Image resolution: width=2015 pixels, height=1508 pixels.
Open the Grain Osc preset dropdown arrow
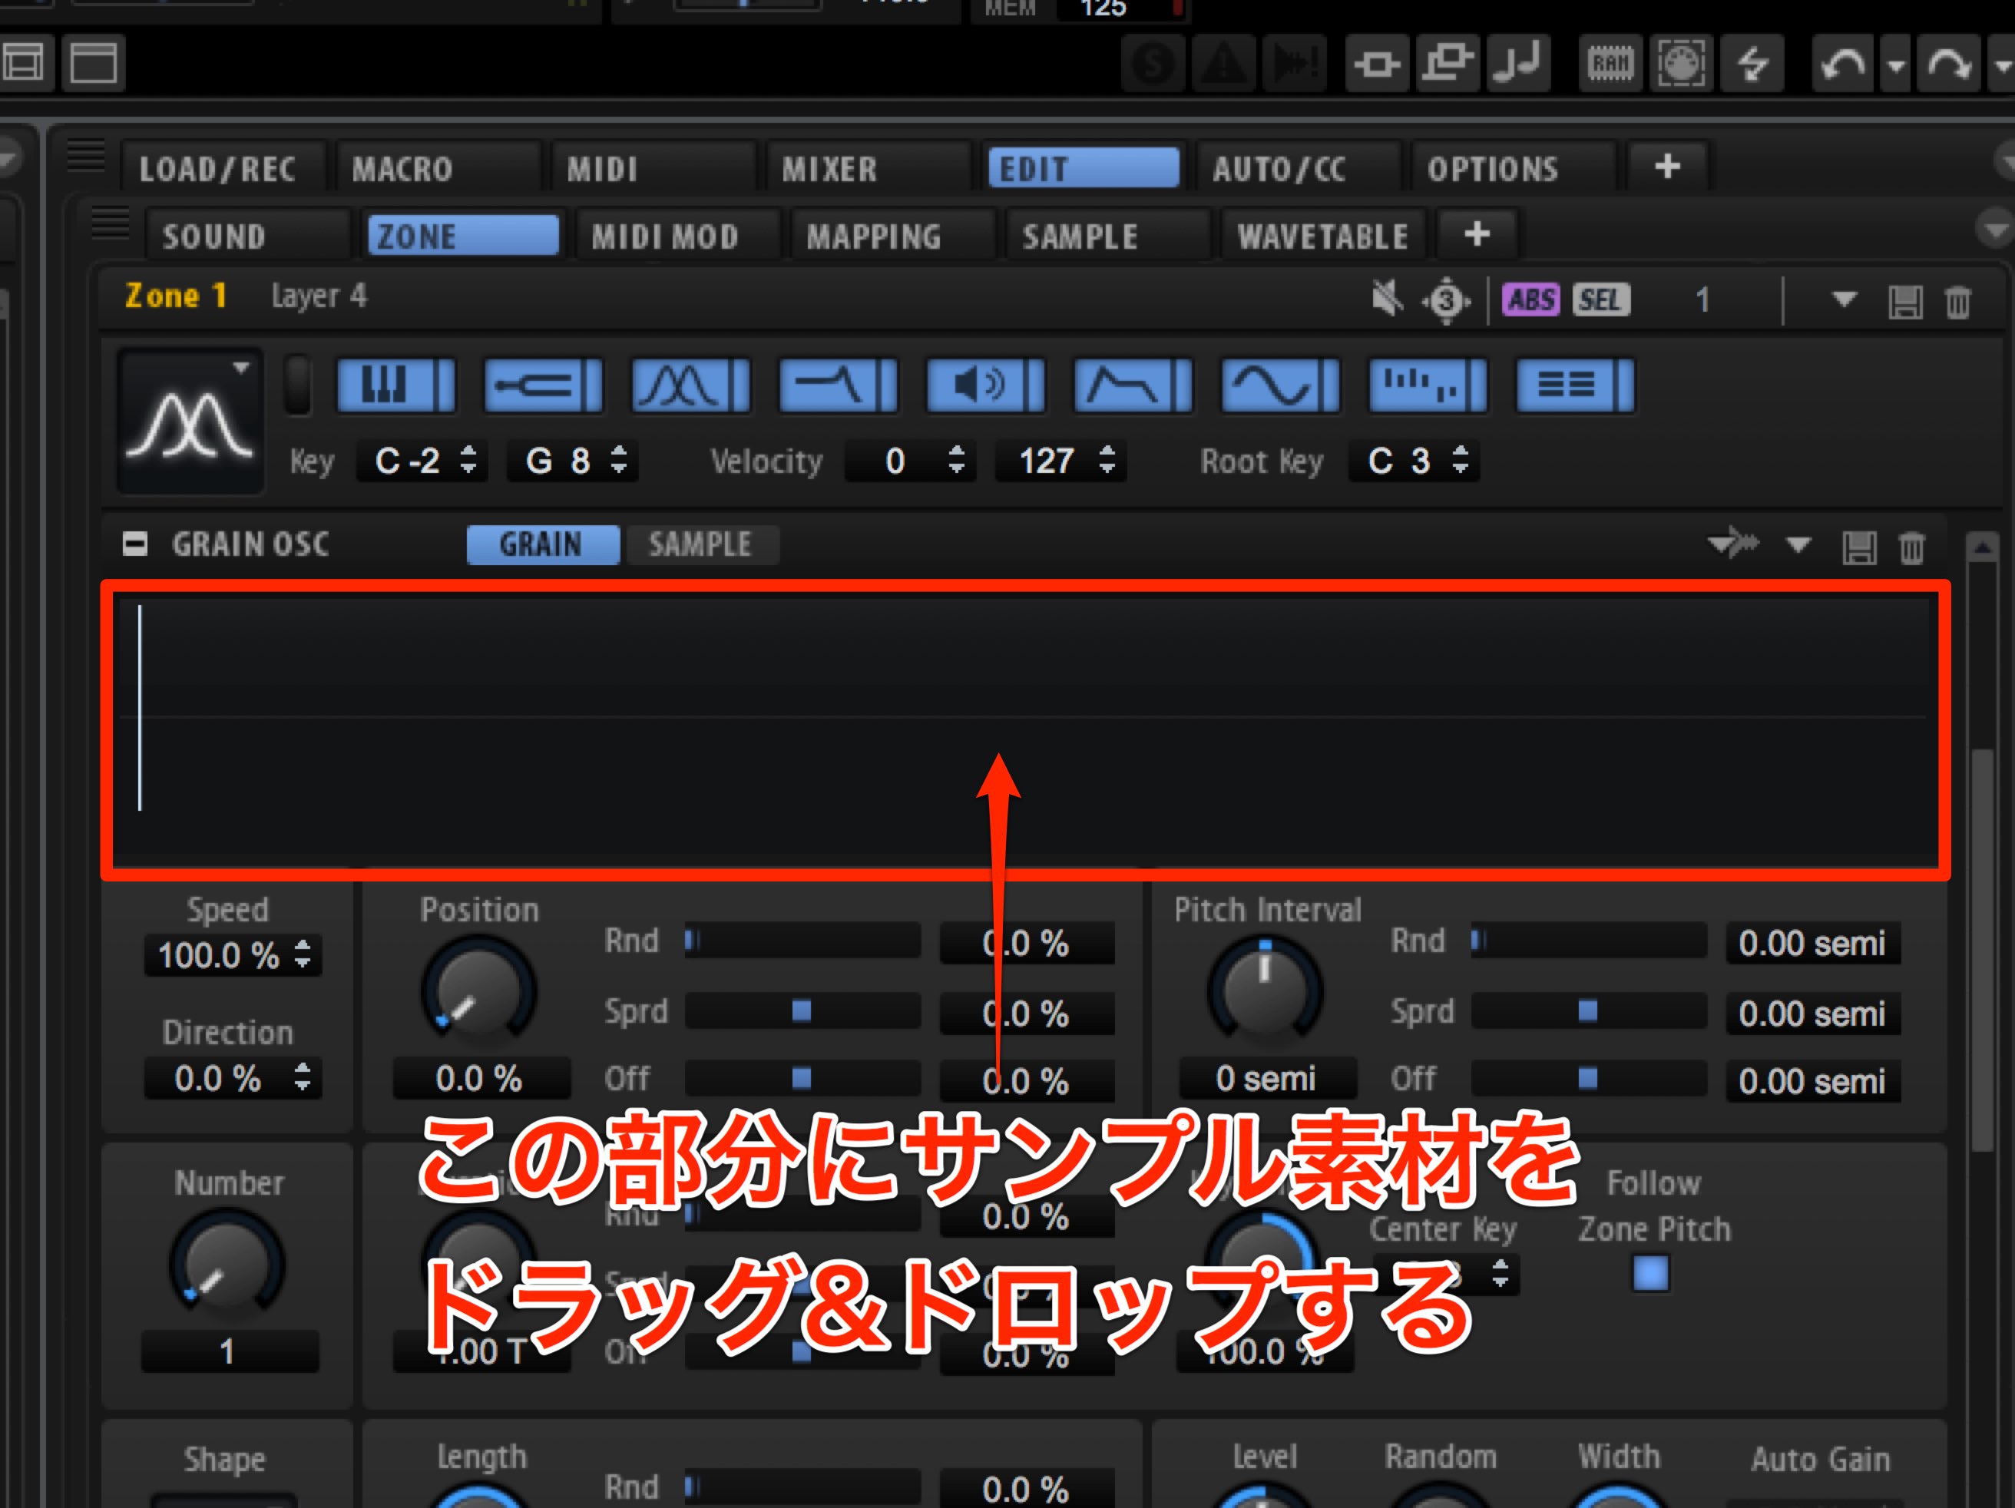[x=1798, y=544]
